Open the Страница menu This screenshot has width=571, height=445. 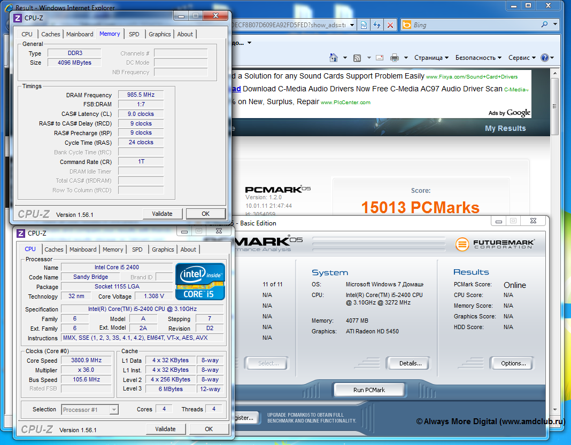coord(431,58)
